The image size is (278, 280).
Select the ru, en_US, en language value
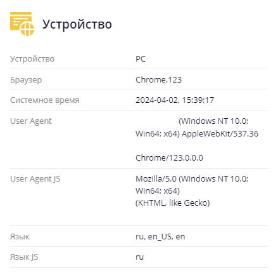pyautogui.click(x=160, y=237)
